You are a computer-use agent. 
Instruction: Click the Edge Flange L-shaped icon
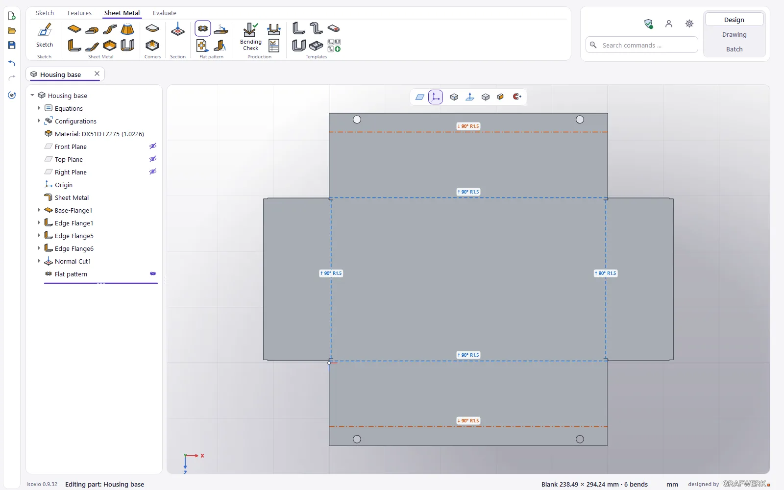pyautogui.click(x=74, y=46)
